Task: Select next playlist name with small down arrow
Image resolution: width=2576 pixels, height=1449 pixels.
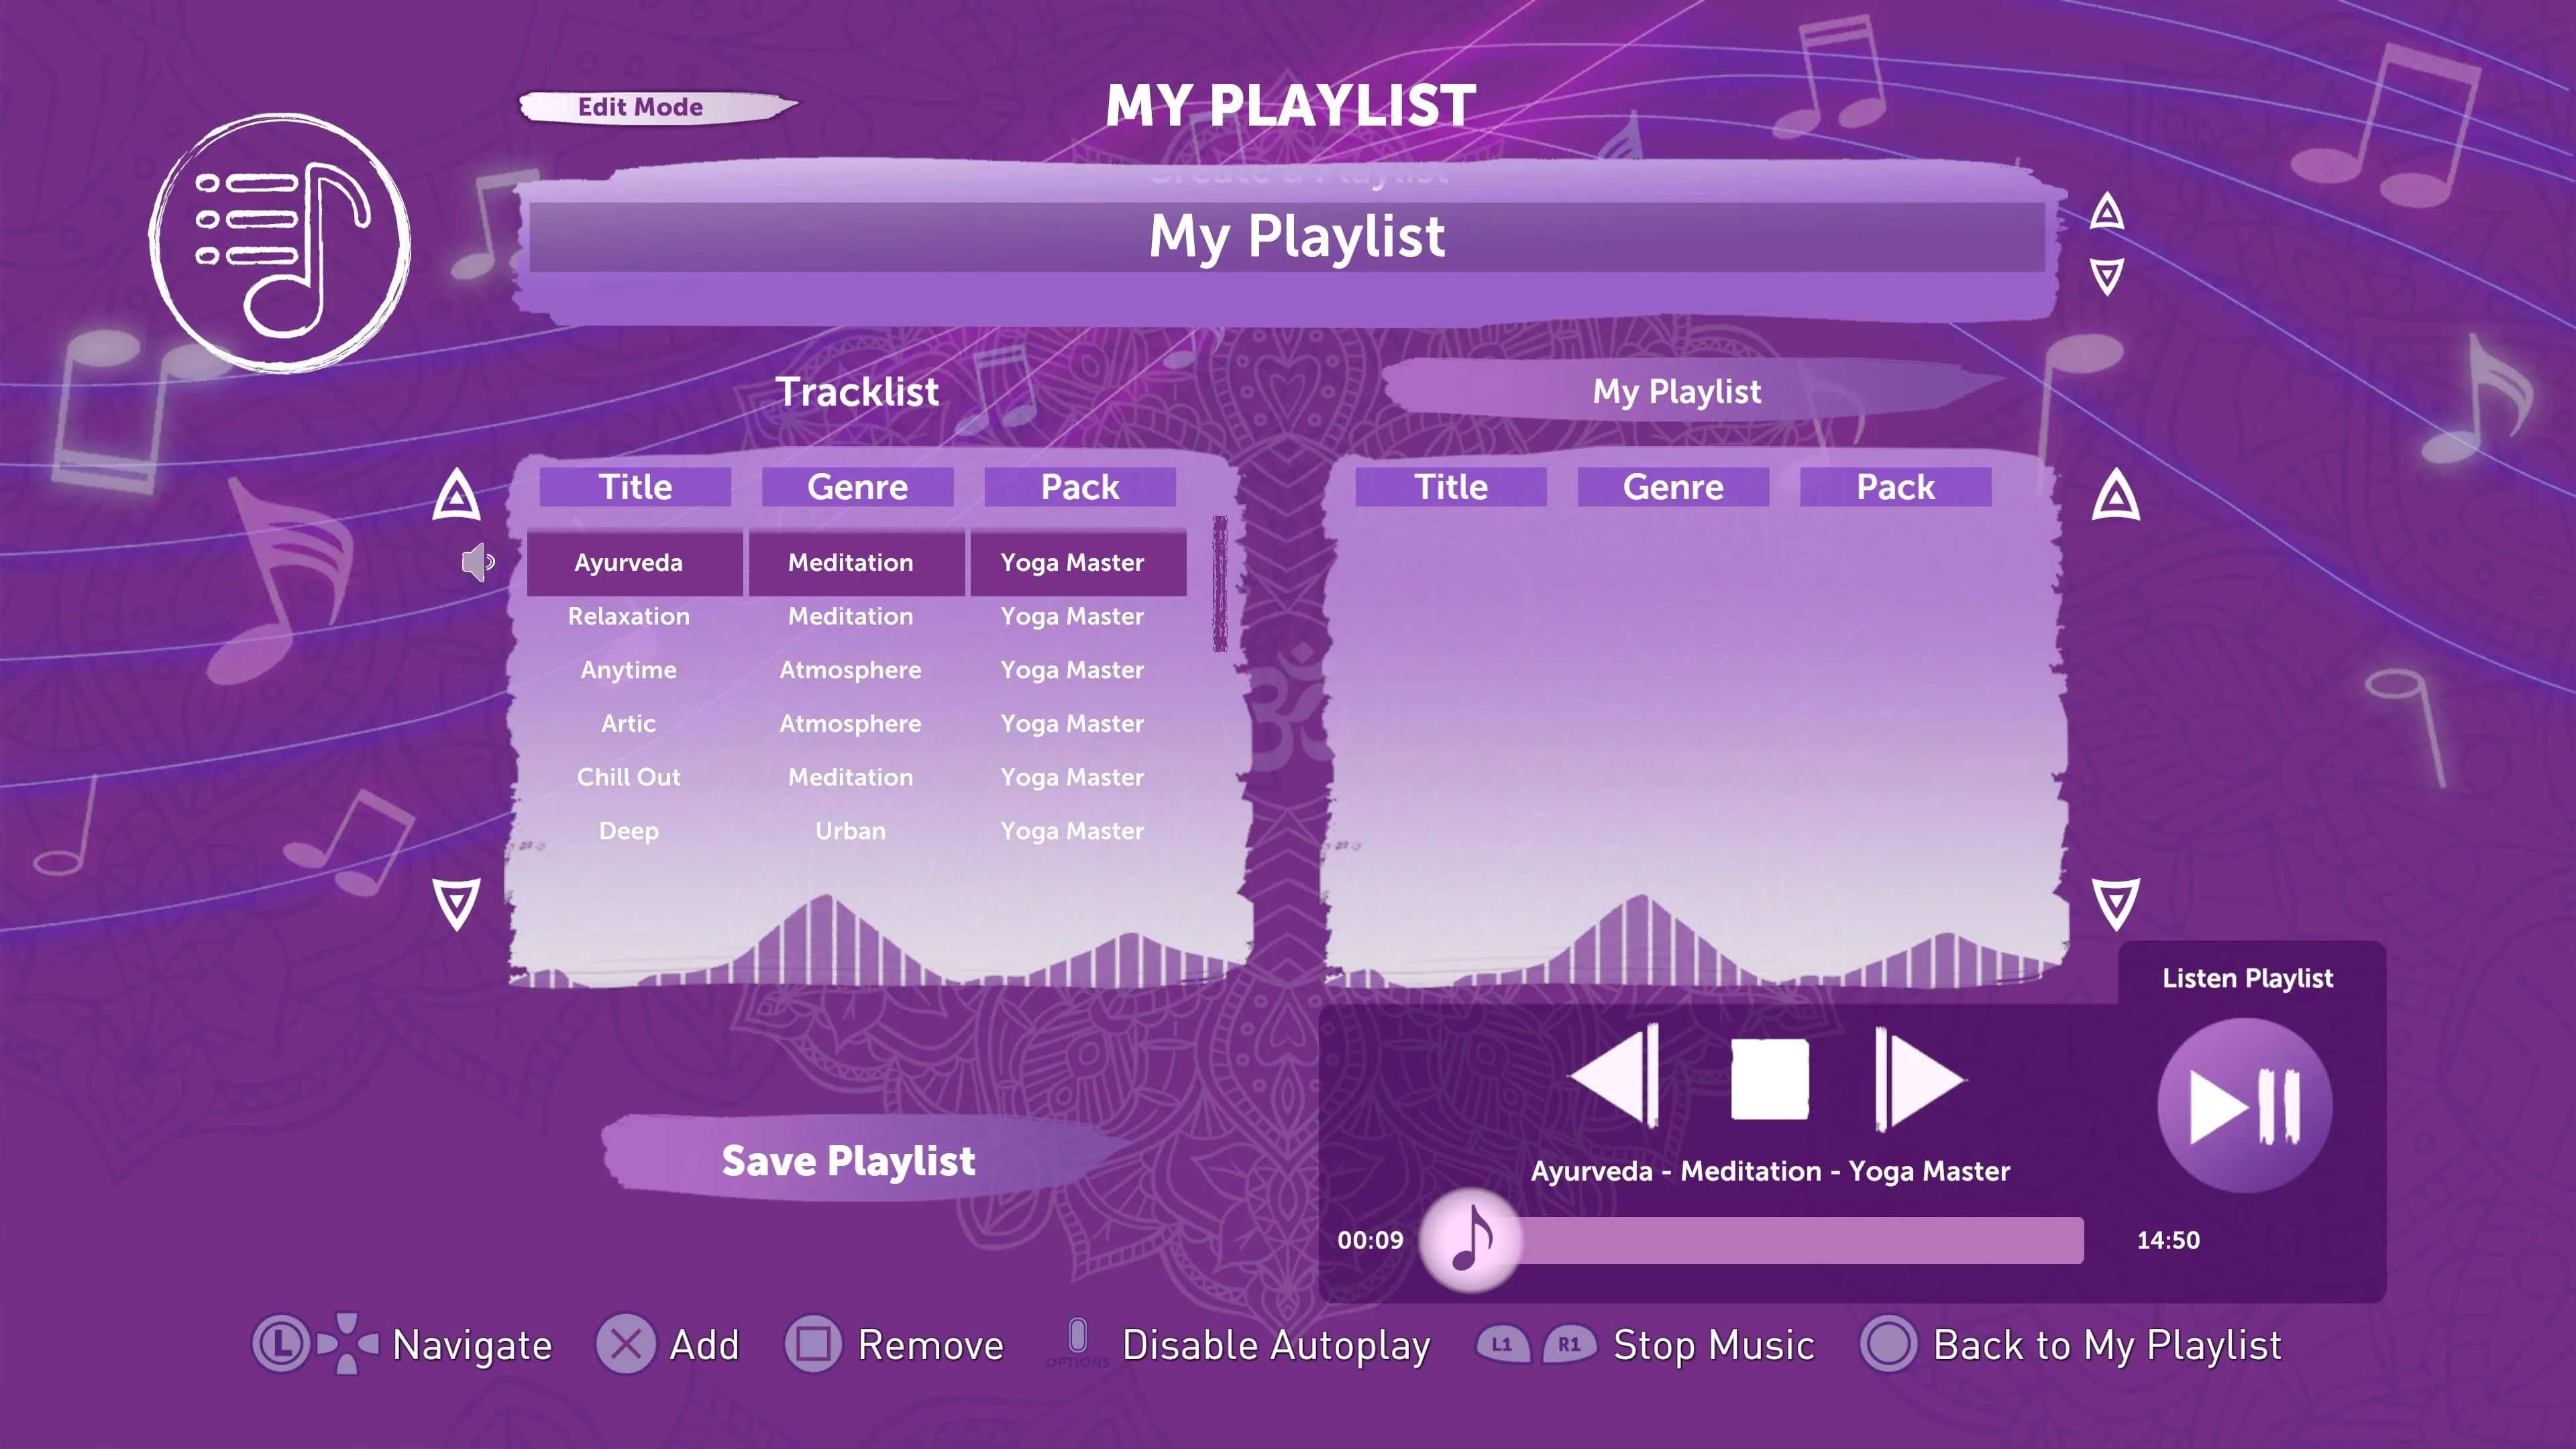Action: tap(2106, 276)
